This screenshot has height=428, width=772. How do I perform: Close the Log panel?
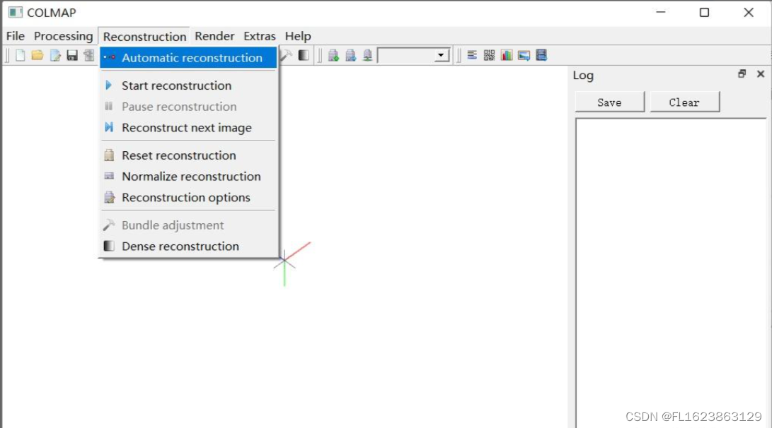click(x=761, y=73)
